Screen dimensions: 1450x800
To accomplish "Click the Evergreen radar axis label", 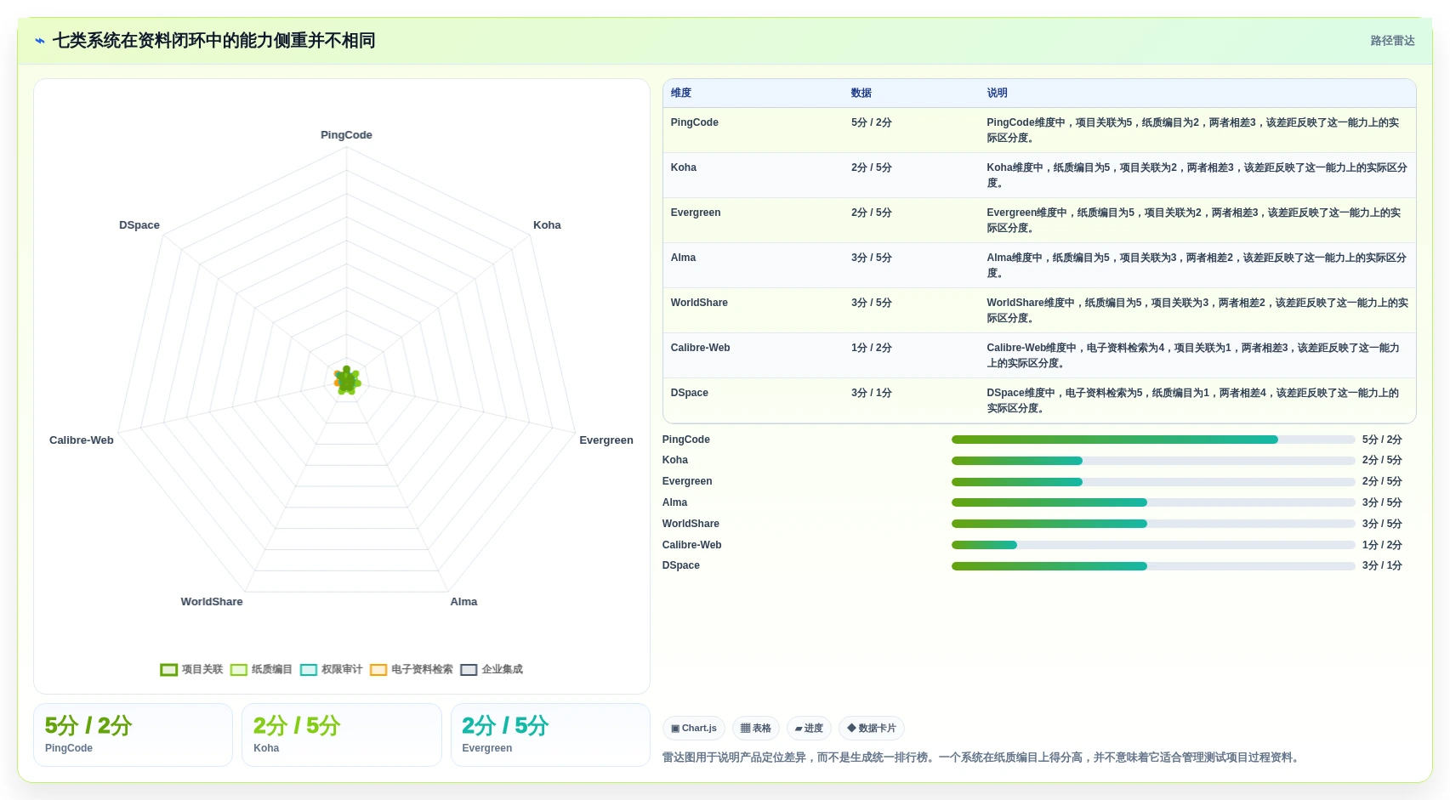I will coord(606,440).
